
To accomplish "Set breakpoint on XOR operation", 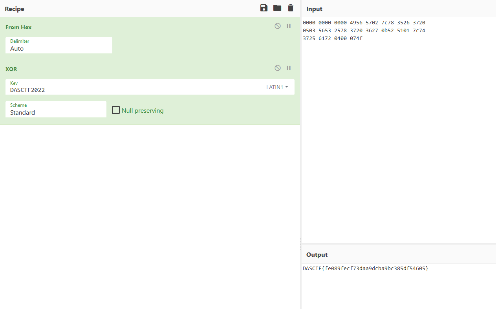I will pos(289,68).
